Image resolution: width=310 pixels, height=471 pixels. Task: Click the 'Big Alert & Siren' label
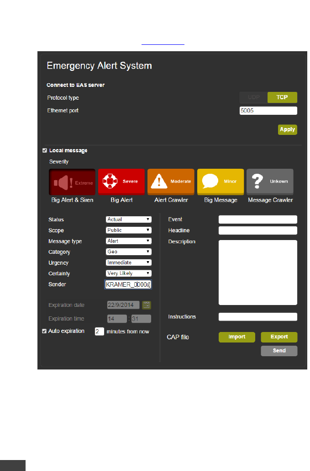tap(72, 200)
